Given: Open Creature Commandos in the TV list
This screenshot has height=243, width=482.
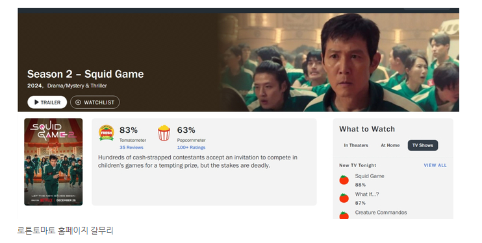Looking at the screenshot, I should click(x=381, y=213).
